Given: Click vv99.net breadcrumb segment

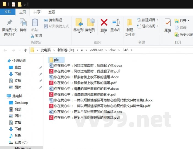Looking at the screenshot, I should coord(96,50).
